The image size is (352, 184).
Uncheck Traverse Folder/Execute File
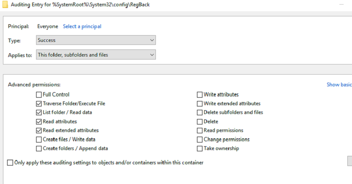pyautogui.click(x=39, y=104)
